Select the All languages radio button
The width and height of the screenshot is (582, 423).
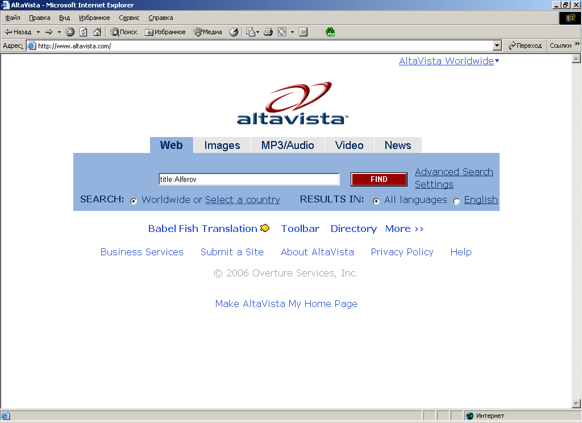pyautogui.click(x=376, y=201)
